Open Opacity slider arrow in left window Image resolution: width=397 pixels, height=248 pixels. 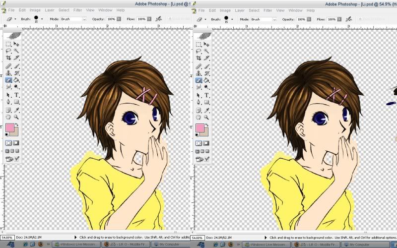119,19
